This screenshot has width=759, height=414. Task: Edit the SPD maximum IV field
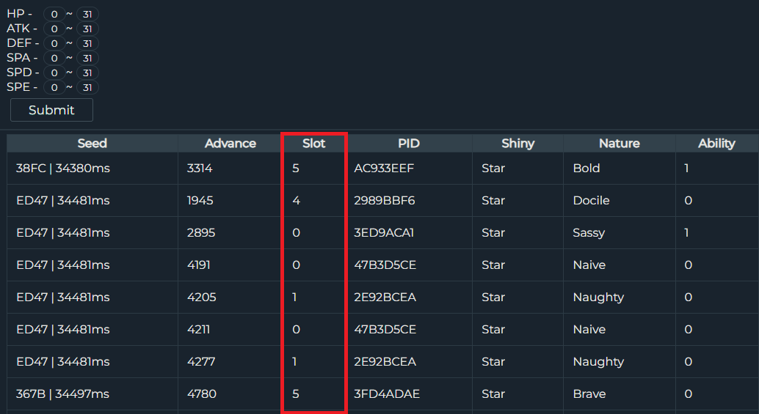[87, 73]
